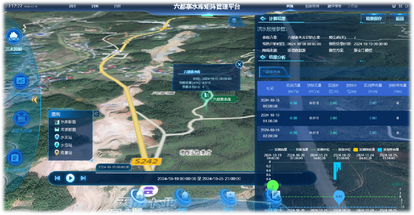Collapse the 图例 legend panel
This screenshot has width=414, height=215.
(96, 114)
